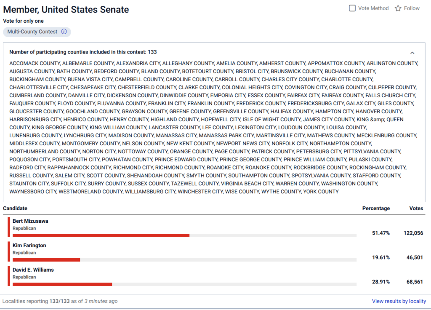This screenshot has height=310, width=431.
Task: Collapse the participating counties list chevron
Action: pos(412,53)
